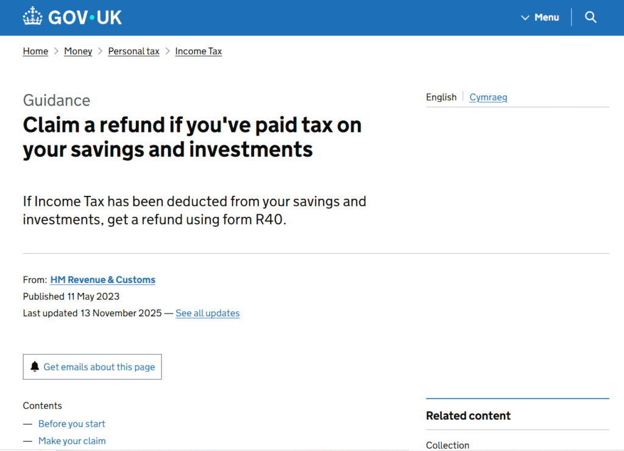Screen dimensions: 624x451
Task: View all updates for this guidance
Action: point(207,313)
